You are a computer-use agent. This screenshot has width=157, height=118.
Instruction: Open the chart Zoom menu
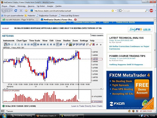pyautogui.click(x=75, y=41)
